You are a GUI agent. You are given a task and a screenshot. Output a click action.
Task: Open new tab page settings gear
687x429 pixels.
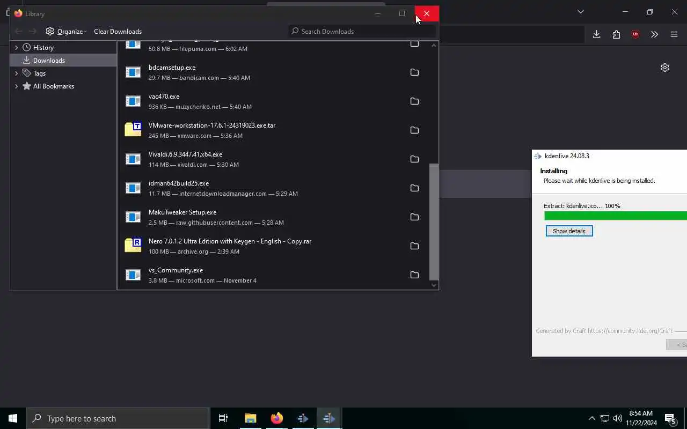(665, 68)
